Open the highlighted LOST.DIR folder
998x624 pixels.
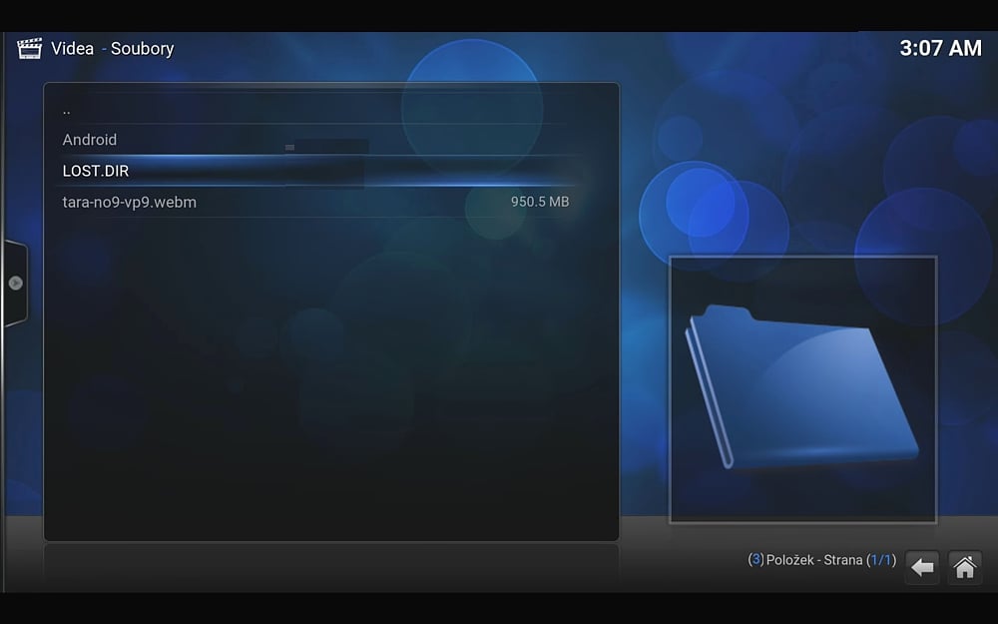point(96,171)
